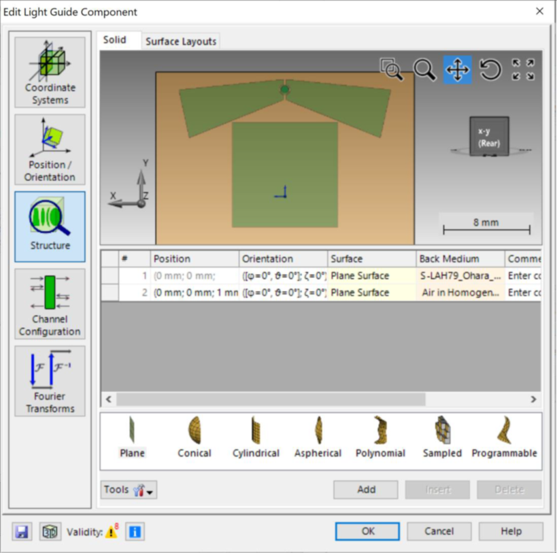
Task: Open the Coordinate Systems page
Action: pos(50,72)
